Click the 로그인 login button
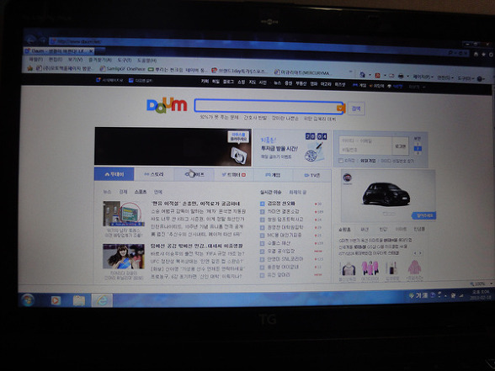This screenshot has width=495, height=371. (401, 146)
